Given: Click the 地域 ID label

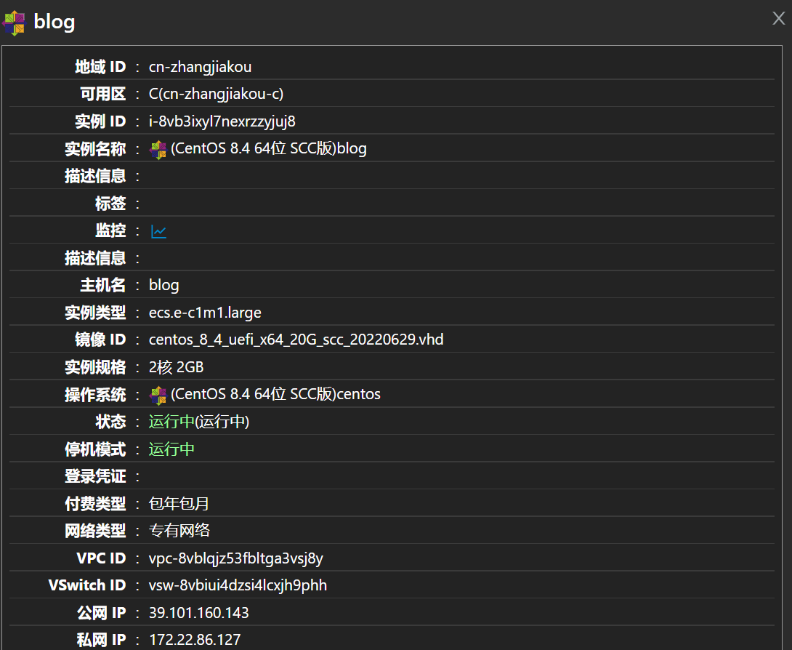Looking at the screenshot, I should pos(100,67).
